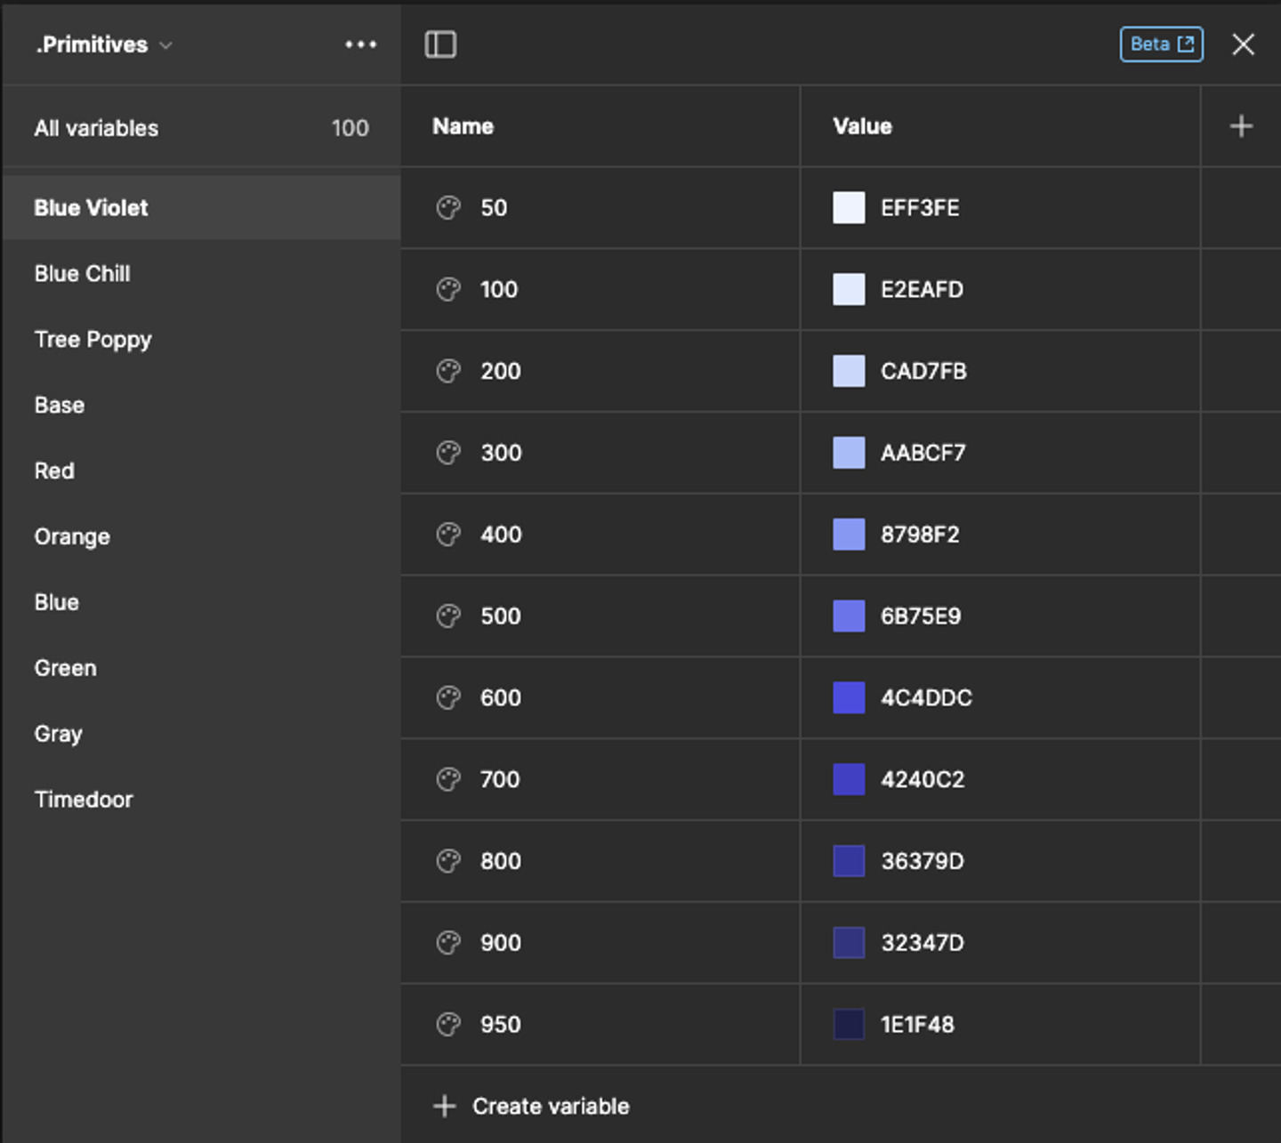Select the Tree Poppy group
The height and width of the screenshot is (1143, 1281).
pos(93,340)
